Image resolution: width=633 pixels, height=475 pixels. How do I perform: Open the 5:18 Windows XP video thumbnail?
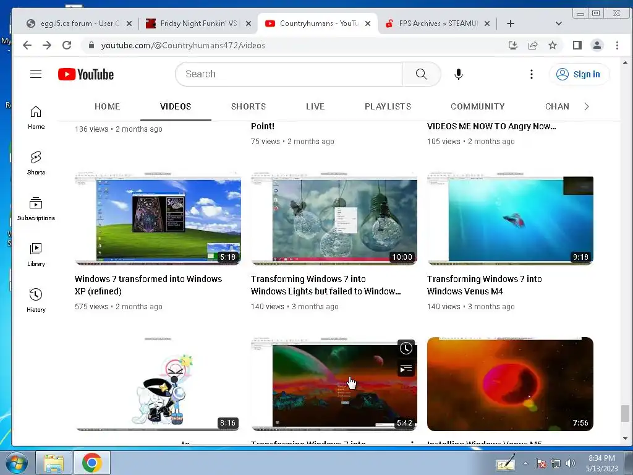click(158, 218)
